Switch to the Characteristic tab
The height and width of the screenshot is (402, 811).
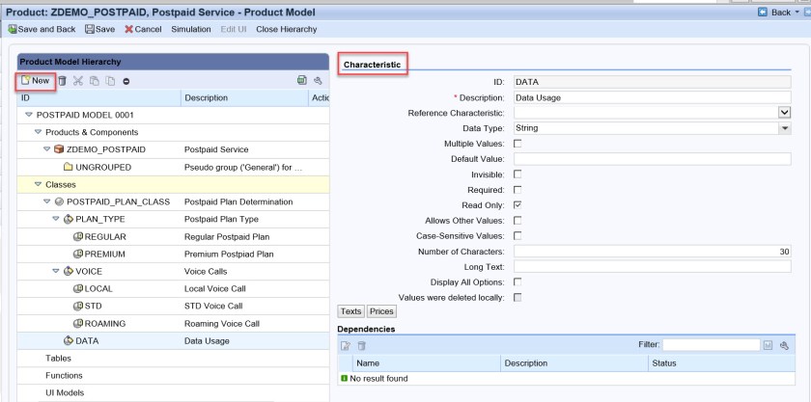[373, 65]
